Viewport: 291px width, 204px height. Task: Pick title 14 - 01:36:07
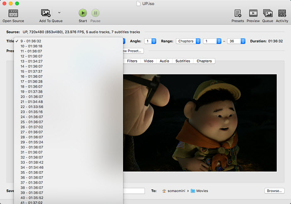68,66
